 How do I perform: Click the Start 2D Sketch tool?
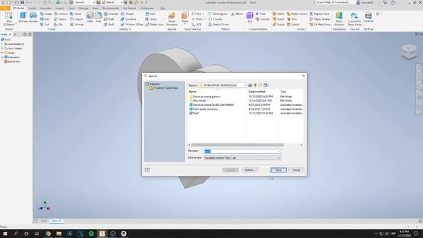pos(9,19)
